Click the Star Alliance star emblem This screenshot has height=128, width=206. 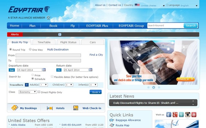click(49, 18)
